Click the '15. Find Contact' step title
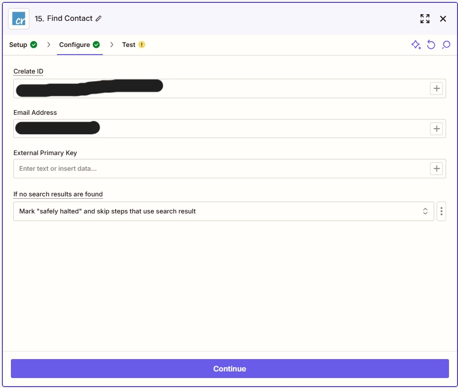 64,18
